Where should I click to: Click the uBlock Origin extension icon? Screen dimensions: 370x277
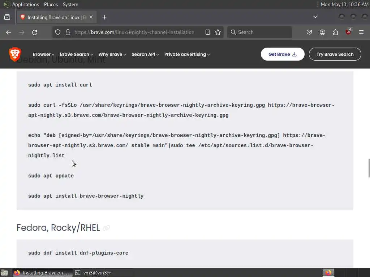click(348, 32)
